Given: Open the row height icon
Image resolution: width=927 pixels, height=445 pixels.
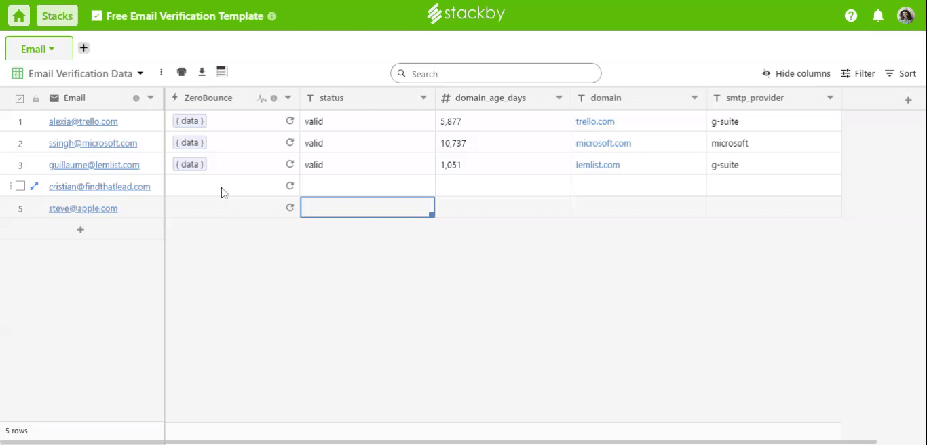Looking at the screenshot, I should (222, 73).
